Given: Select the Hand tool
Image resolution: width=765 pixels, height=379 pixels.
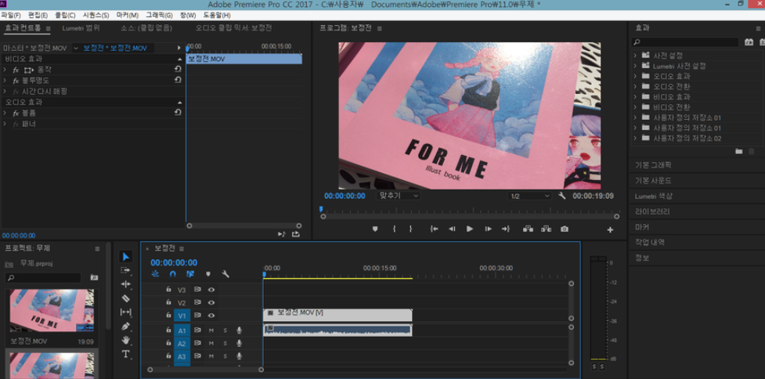Looking at the screenshot, I should point(126,340).
